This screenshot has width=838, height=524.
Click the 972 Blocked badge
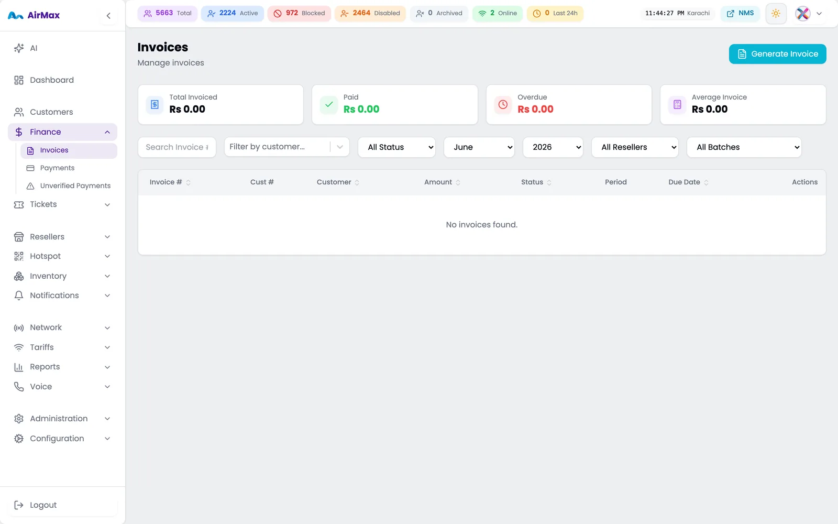click(299, 13)
